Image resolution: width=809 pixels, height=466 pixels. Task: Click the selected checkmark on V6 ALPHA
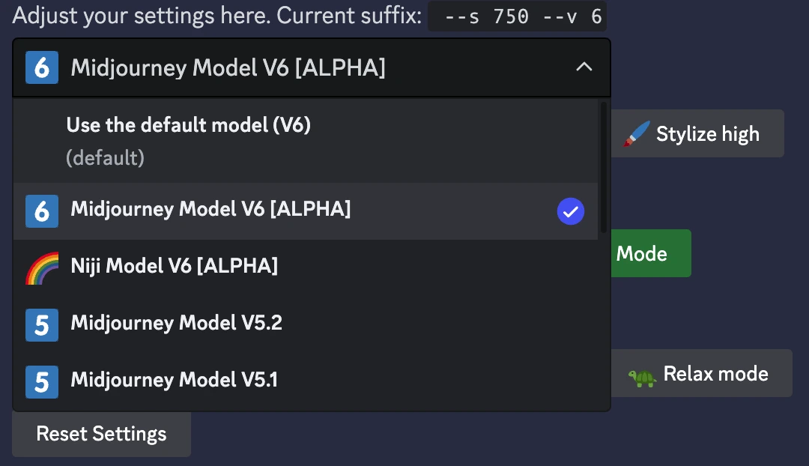click(571, 211)
